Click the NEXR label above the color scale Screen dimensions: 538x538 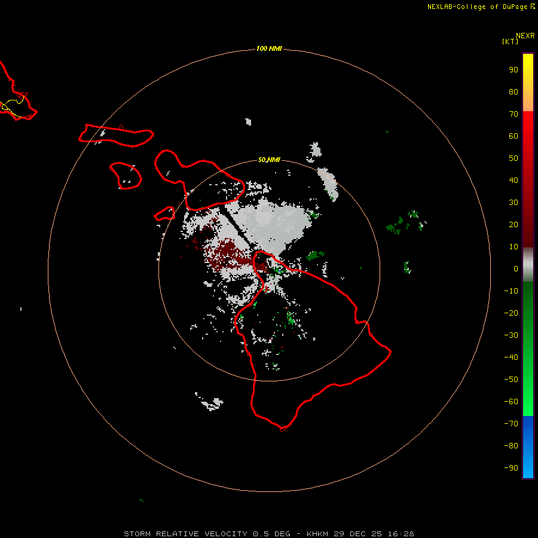click(525, 35)
